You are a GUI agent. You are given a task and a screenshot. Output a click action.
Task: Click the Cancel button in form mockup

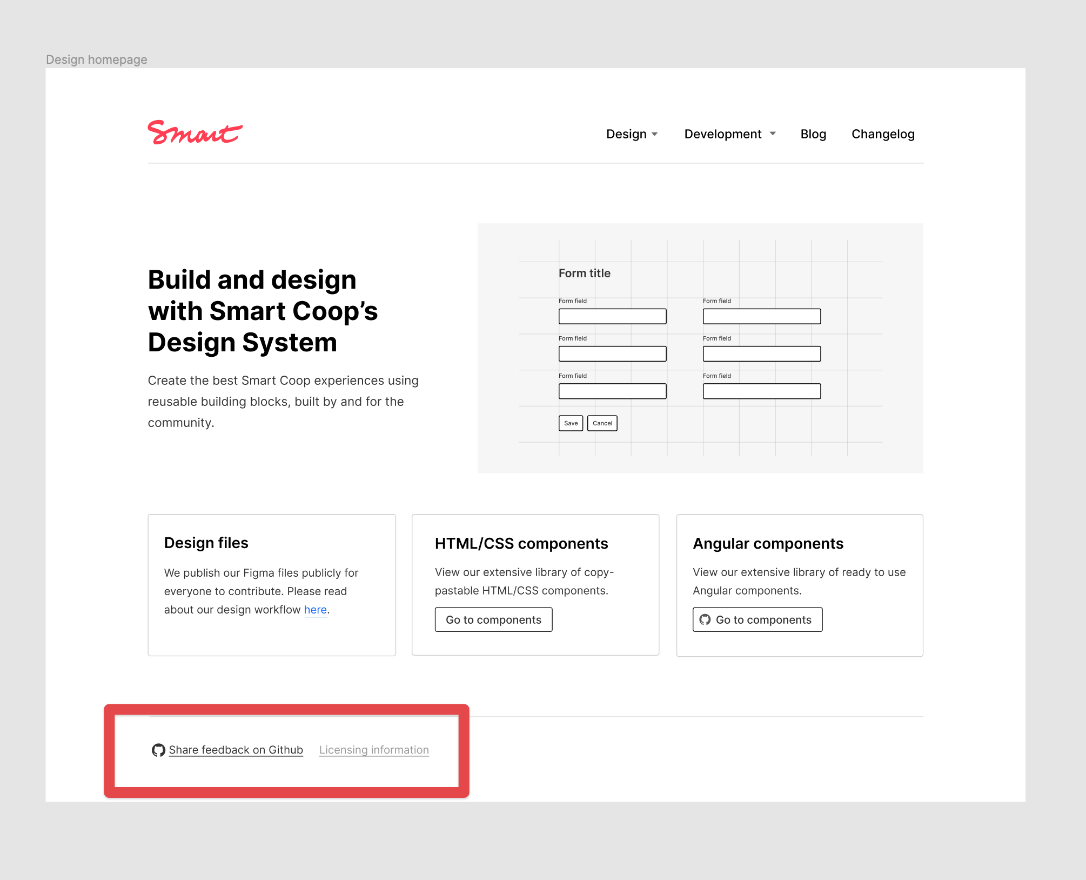(x=602, y=423)
